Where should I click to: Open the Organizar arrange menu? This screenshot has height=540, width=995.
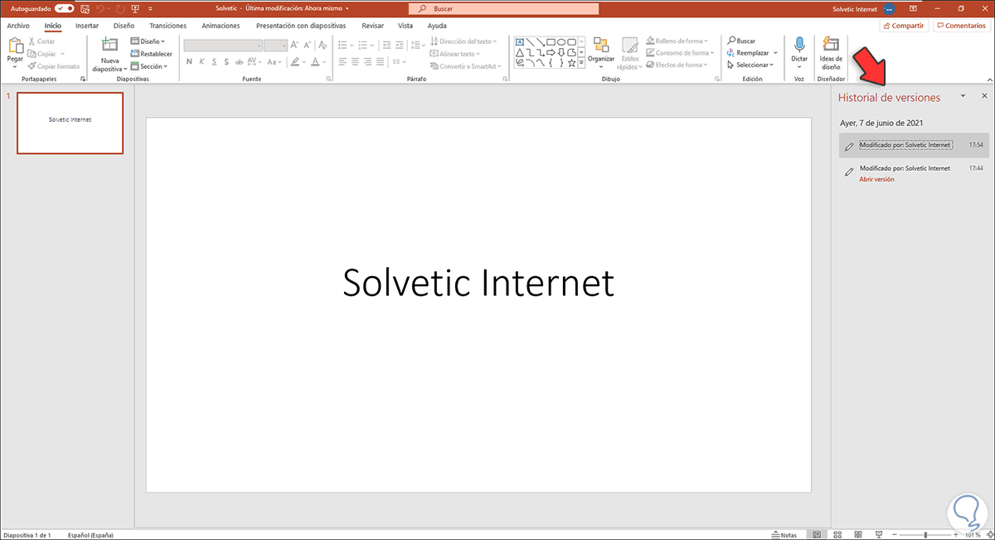601,52
